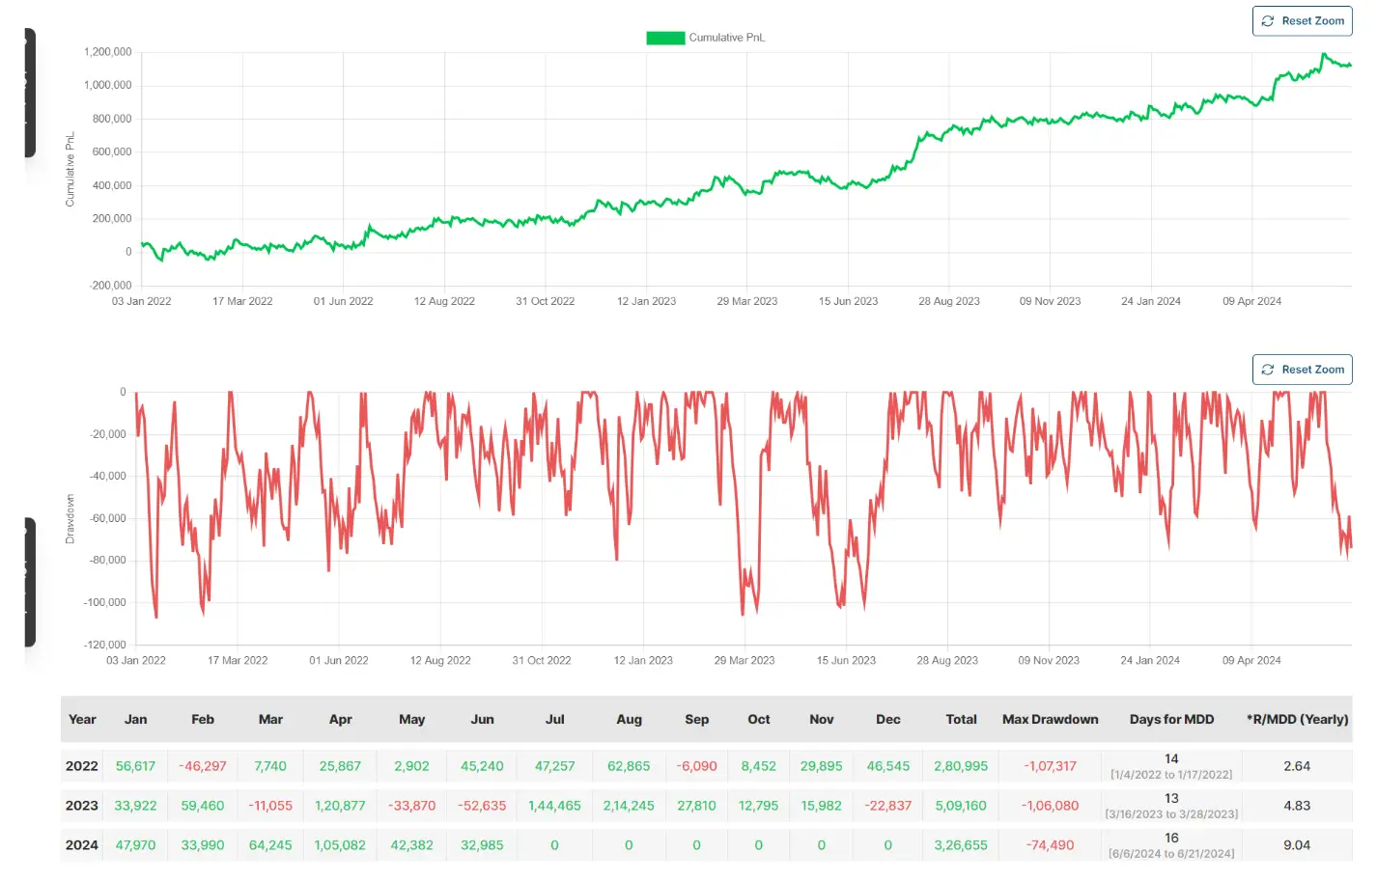Click the -33,870 May 2023 value

411,806
